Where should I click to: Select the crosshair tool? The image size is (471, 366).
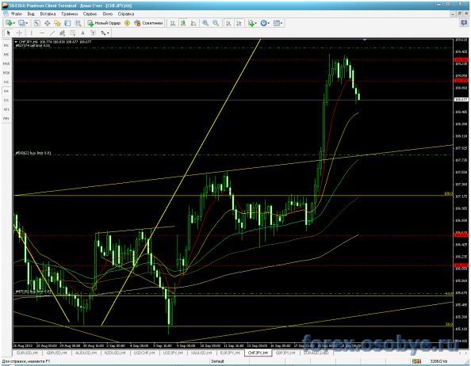coord(19,33)
